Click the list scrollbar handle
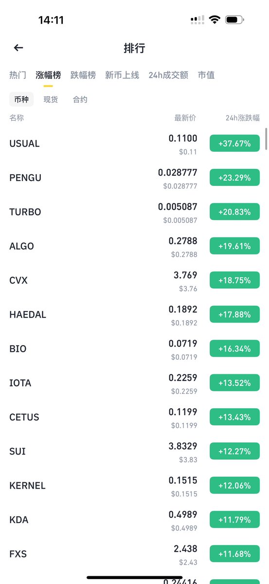Screen dimensions: 269x584 [266, 139]
